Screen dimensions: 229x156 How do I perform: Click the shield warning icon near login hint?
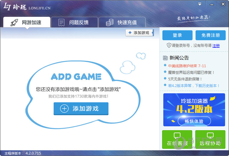point(169,45)
